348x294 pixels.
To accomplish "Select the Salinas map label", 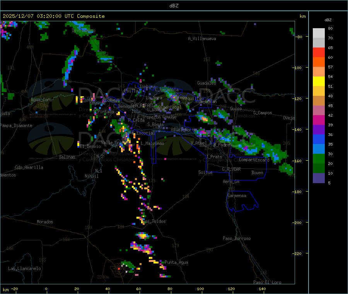I will click(68, 157).
